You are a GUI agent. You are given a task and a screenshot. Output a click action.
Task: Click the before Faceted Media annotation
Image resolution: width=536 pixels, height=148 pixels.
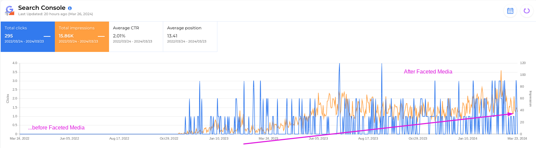point(57,127)
